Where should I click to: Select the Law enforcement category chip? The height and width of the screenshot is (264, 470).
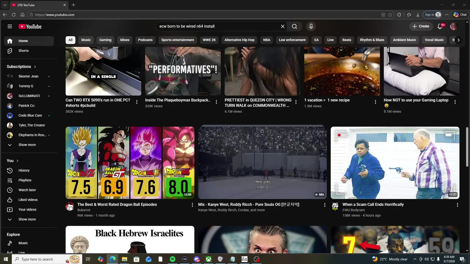point(292,40)
